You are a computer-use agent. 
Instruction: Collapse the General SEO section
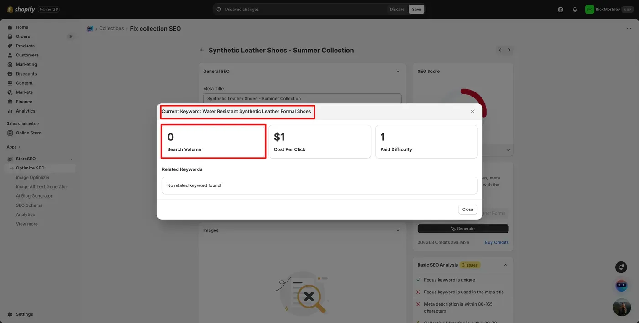tap(398, 72)
